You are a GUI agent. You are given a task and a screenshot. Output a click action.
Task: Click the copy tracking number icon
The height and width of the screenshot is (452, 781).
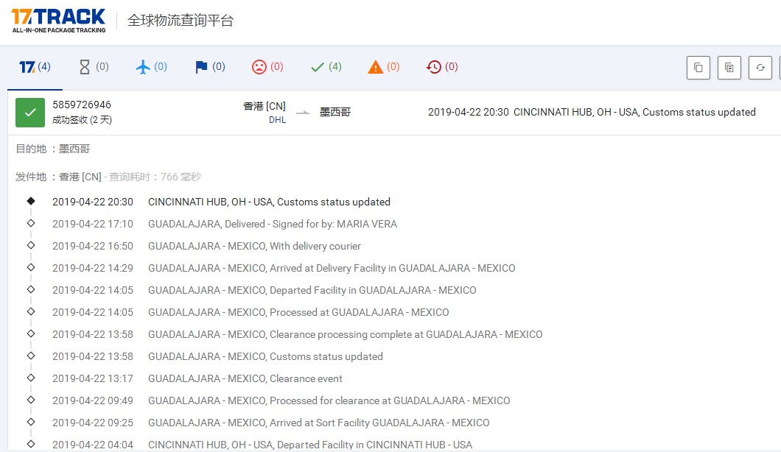click(x=698, y=67)
